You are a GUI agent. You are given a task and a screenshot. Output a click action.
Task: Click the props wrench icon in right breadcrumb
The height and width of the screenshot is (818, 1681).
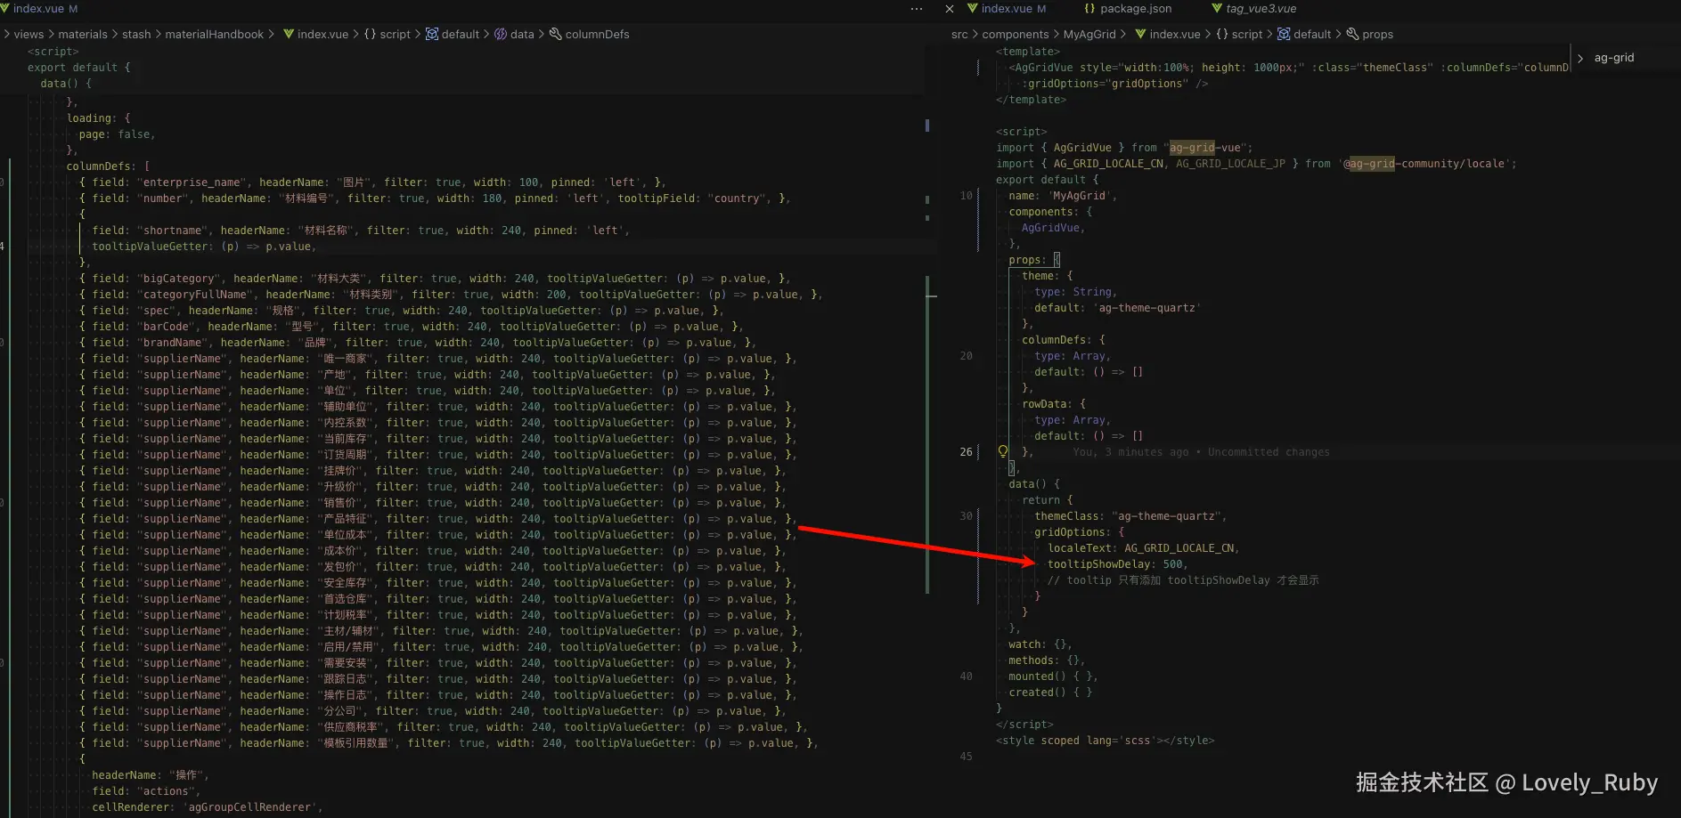point(1352,34)
